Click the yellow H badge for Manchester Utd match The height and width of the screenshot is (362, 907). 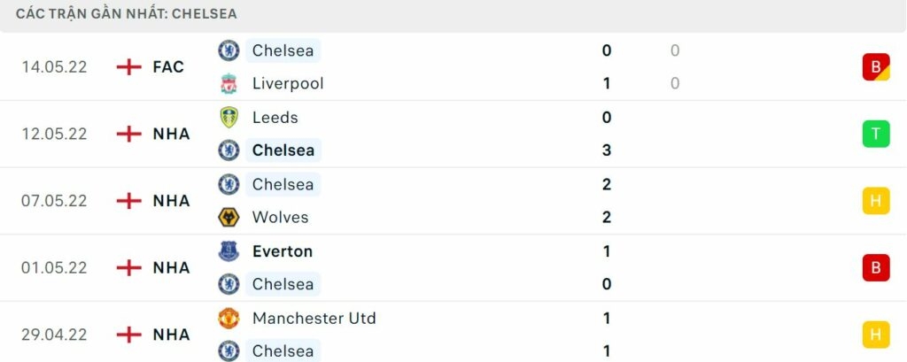[875, 335]
